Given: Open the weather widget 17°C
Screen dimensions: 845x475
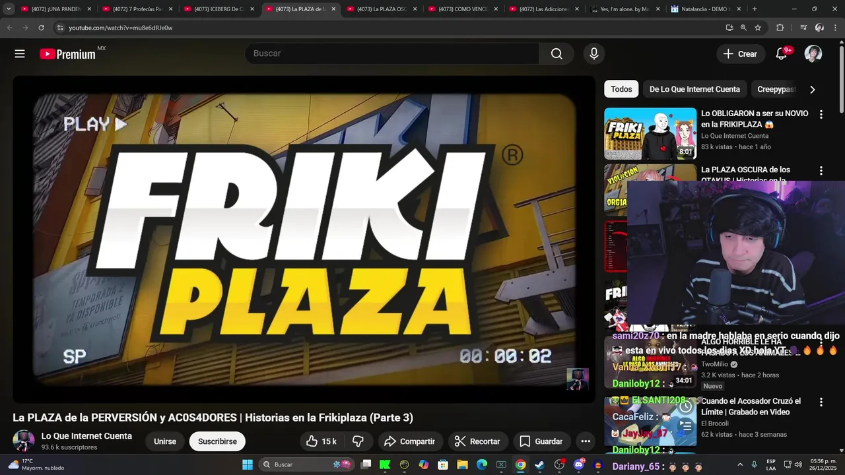Looking at the screenshot, I should pyautogui.click(x=36, y=464).
